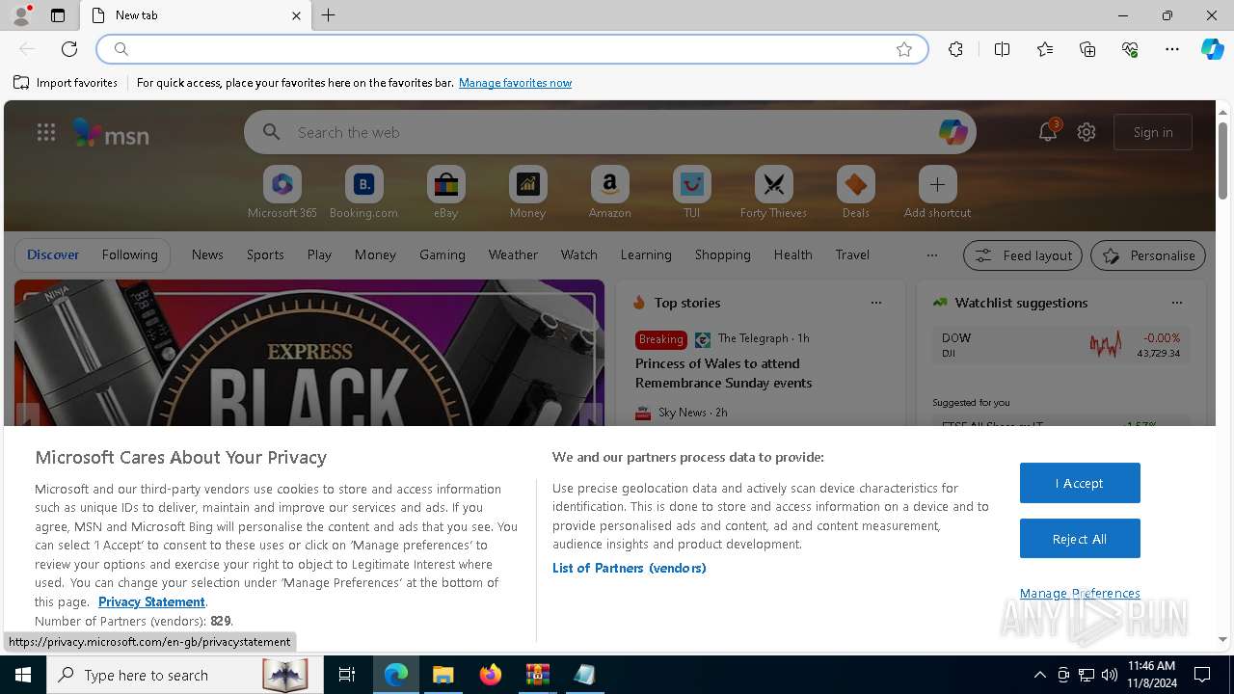
Task: Select the Discover tab
Action: [53, 254]
